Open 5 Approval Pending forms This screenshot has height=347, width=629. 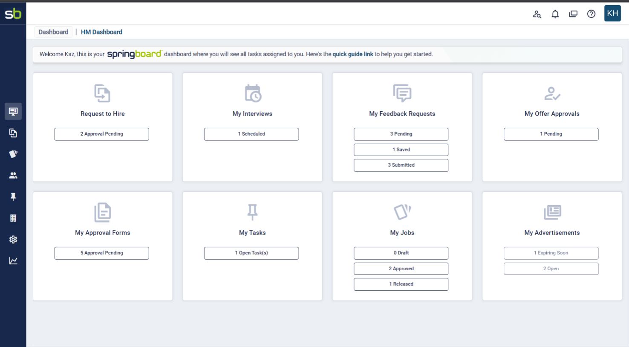tap(101, 253)
